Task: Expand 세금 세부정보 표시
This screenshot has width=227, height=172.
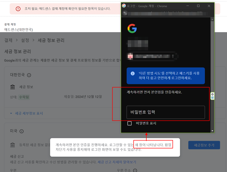Action: click(27, 113)
